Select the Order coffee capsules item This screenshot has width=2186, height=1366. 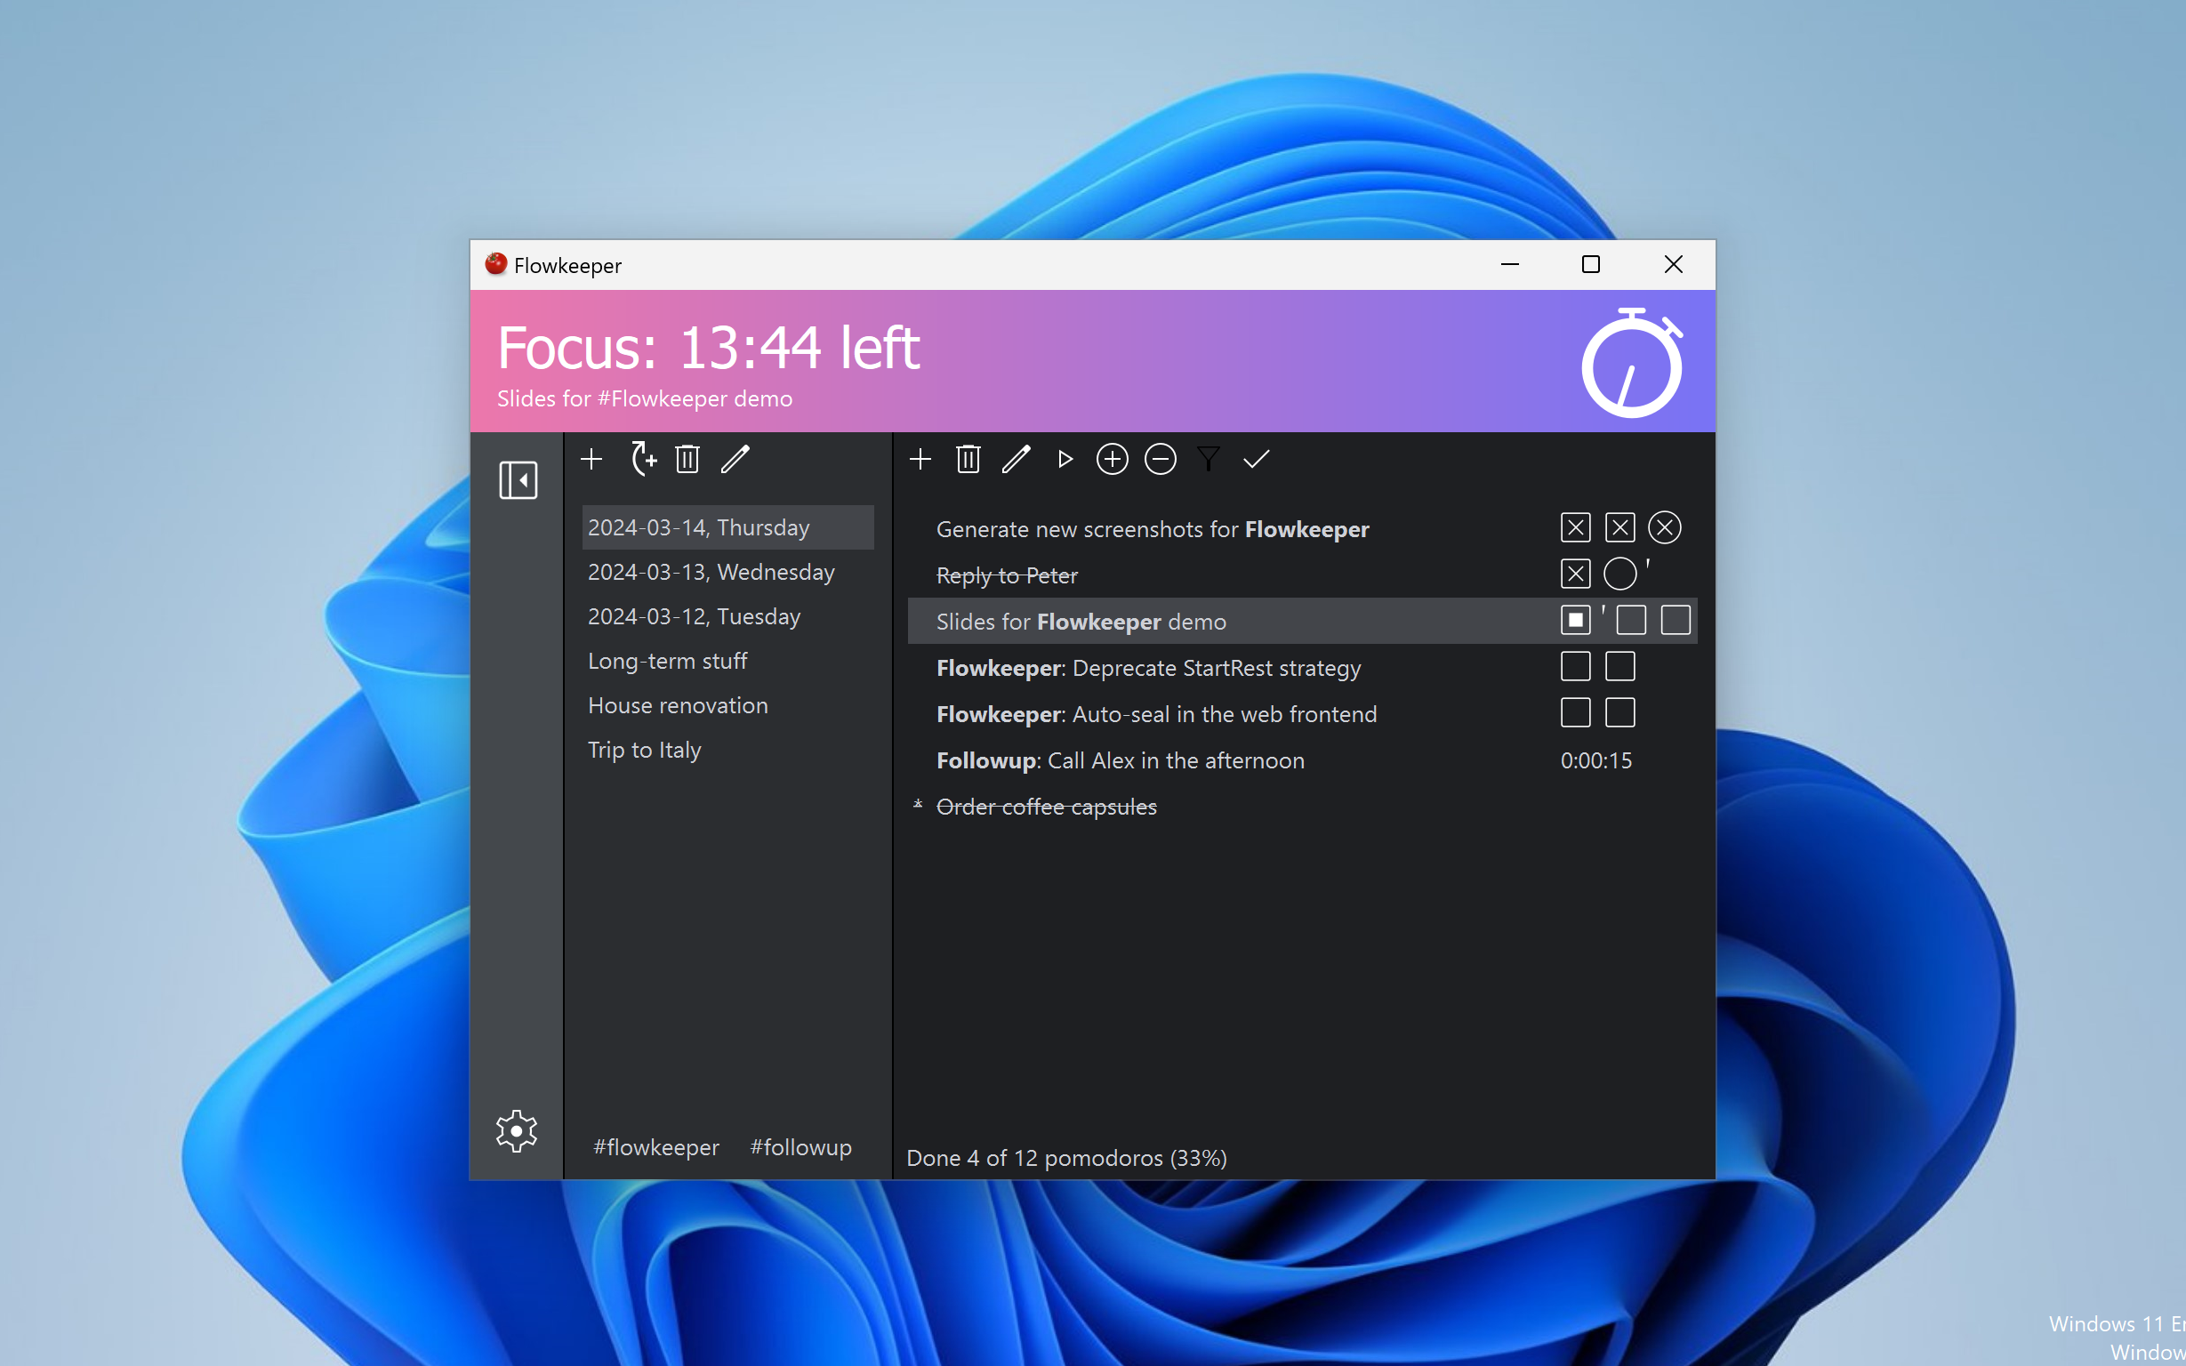pyautogui.click(x=1046, y=807)
